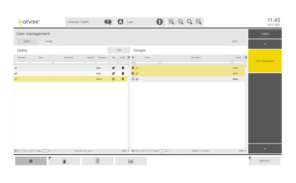Viewport: 296px width, 183px height.
Task: Collapse navigation with the up chevron
Action: 265,44
